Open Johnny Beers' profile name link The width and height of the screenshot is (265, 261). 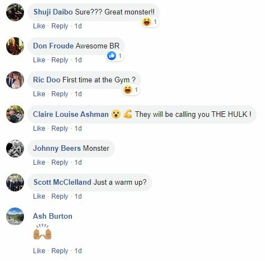coord(57,148)
